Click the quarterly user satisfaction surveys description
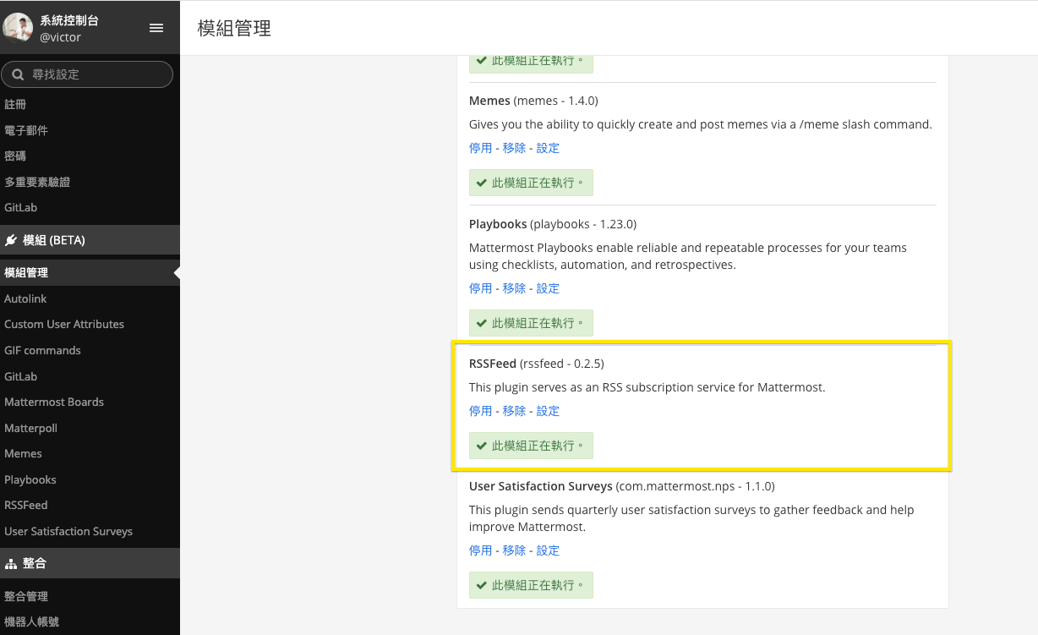1038x635 pixels. (x=691, y=518)
